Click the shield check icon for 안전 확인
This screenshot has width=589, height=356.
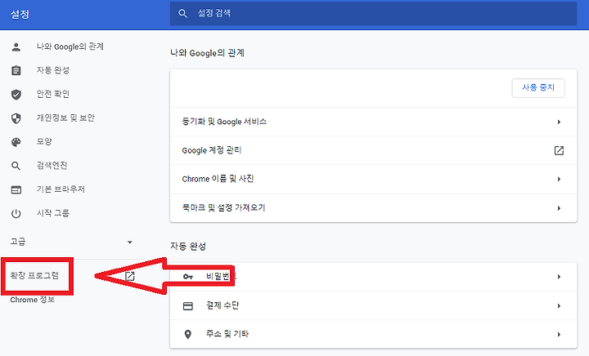click(16, 95)
